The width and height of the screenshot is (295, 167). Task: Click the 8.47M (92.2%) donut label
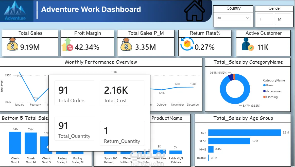pos(251,106)
